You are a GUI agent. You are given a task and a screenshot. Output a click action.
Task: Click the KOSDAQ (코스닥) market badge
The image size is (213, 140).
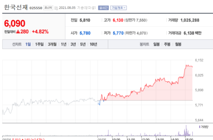pyautogui.click(x=48, y=8)
